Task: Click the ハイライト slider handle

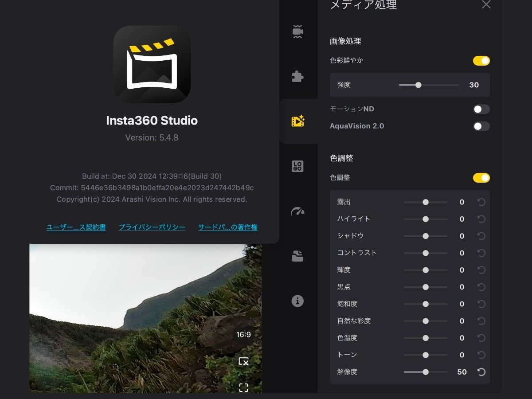Action: click(426, 219)
